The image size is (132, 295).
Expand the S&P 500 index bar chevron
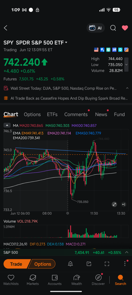pos(127,252)
